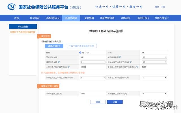Open the 视同缴费年限 dropdown showing 0
This screenshot has height=113, width=181.
[93, 62]
